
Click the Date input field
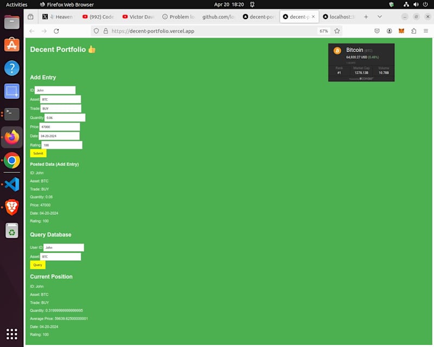pos(59,136)
